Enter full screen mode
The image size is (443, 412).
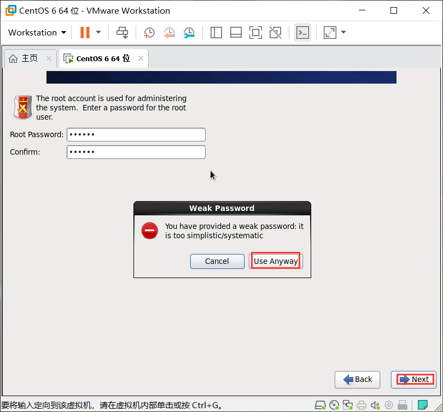click(255, 32)
